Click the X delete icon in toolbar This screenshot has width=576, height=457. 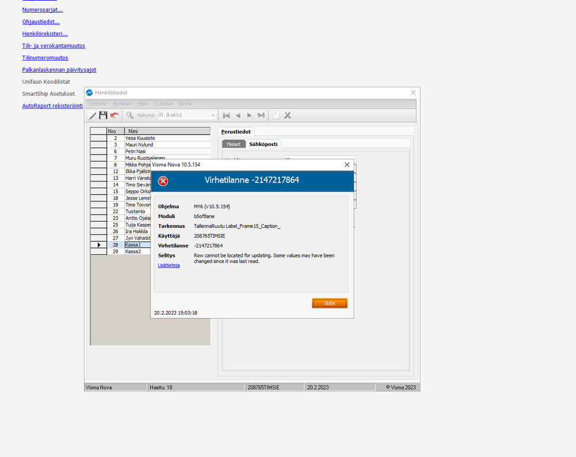[x=288, y=115]
